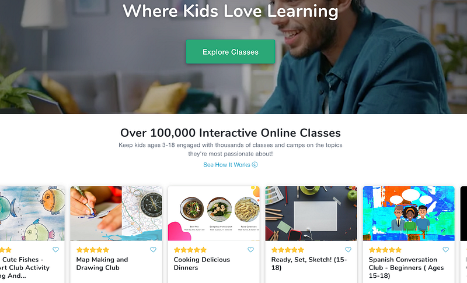Like the Spanish Conversation Club with its heart icon
The width and height of the screenshot is (467, 283).
(445, 250)
